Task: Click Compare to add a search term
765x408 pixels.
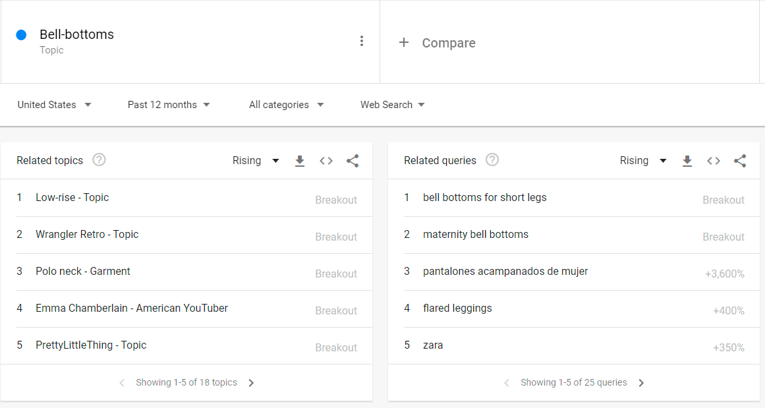Action: [x=438, y=43]
